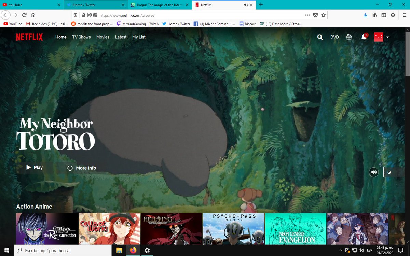Click the Netflix logo
Screen dimensions: 410x256
click(x=29, y=37)
